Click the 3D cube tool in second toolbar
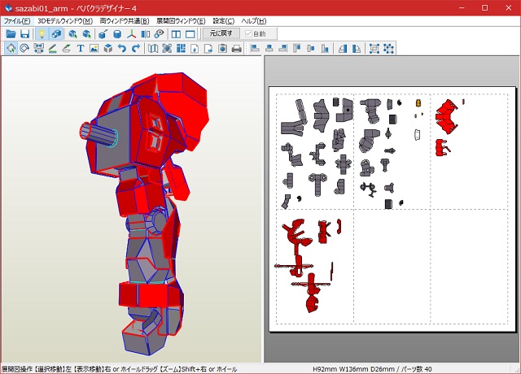Viewport: 521px width, 374px height. coord(108,49)
